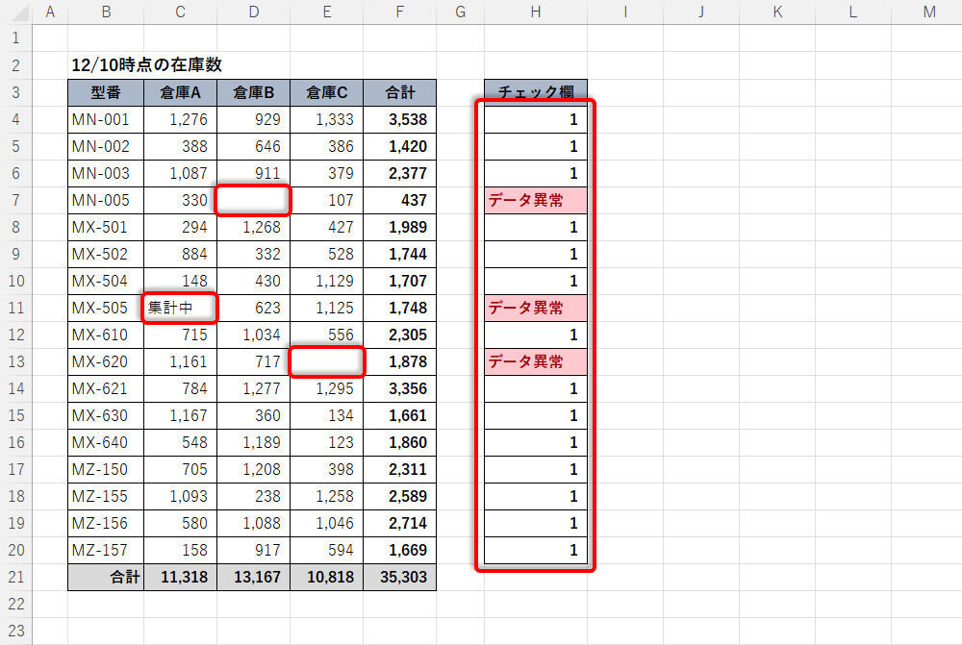Click the 型番 header cell
Screen dimensions: 962x645
(x=106, y=92)
